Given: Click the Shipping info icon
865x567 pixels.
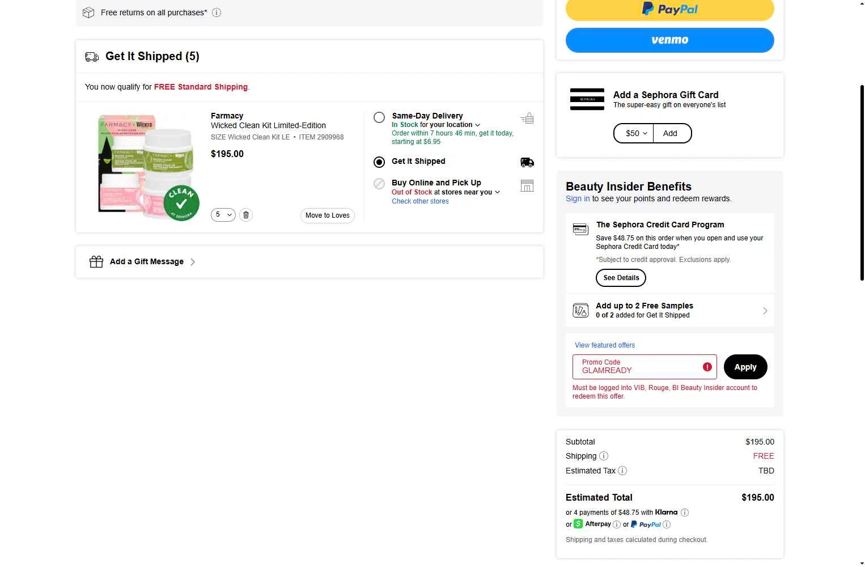Looking at the screenshot, I should click(x=604, y=456).
